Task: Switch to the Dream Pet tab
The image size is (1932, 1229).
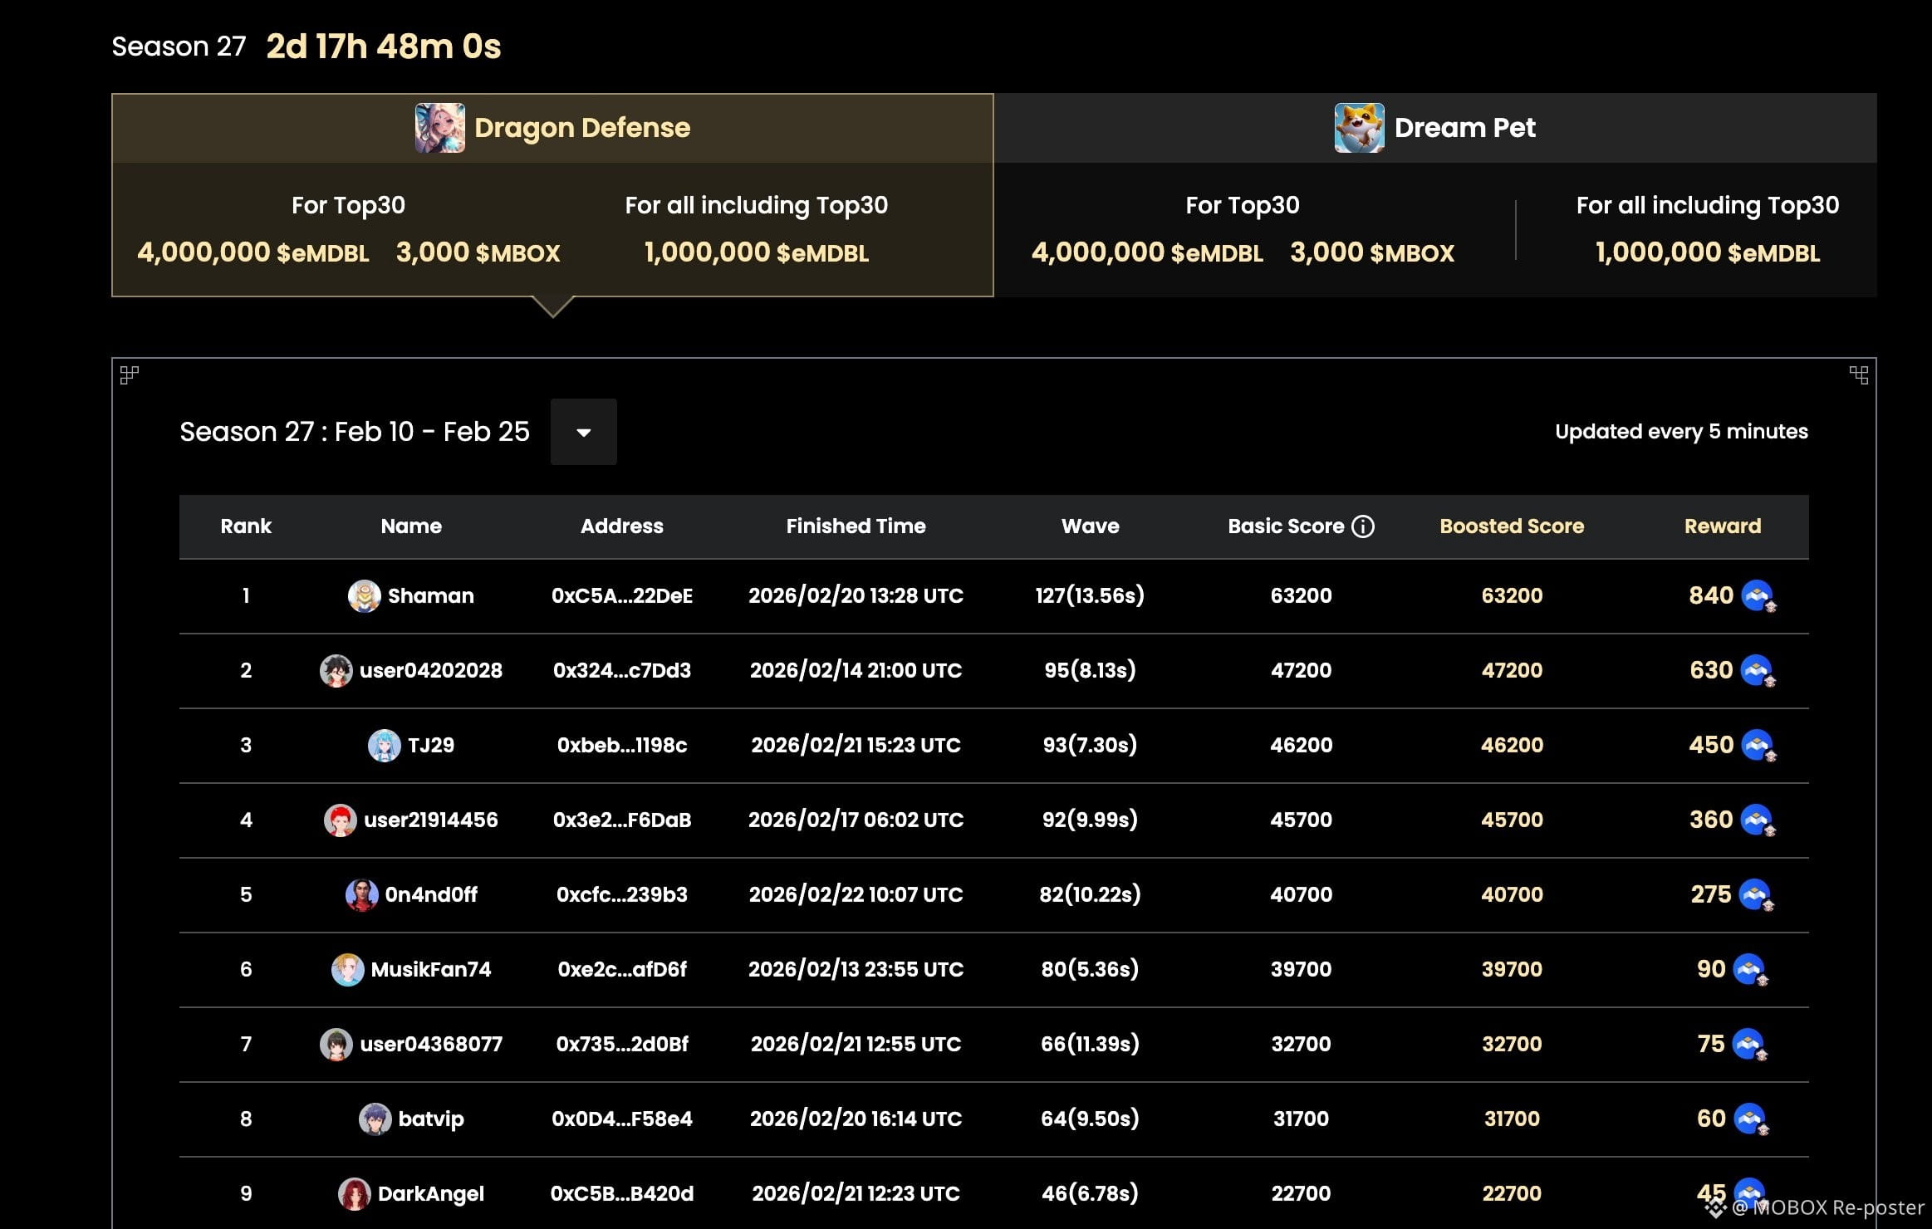Action: pyautogui.click(x=1435, y=128)
